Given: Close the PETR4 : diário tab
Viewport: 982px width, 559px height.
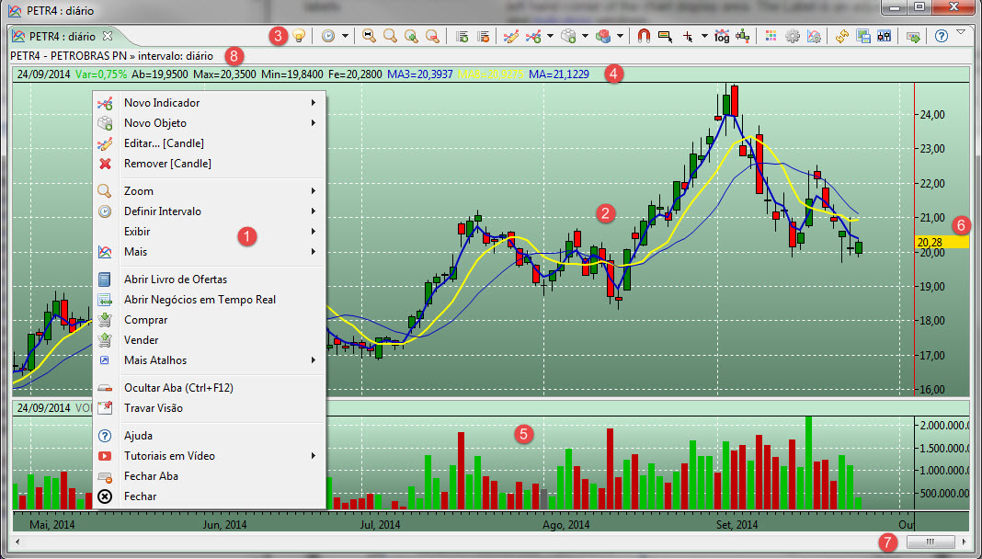Looking at the screenshot, I should coord(107,36).
